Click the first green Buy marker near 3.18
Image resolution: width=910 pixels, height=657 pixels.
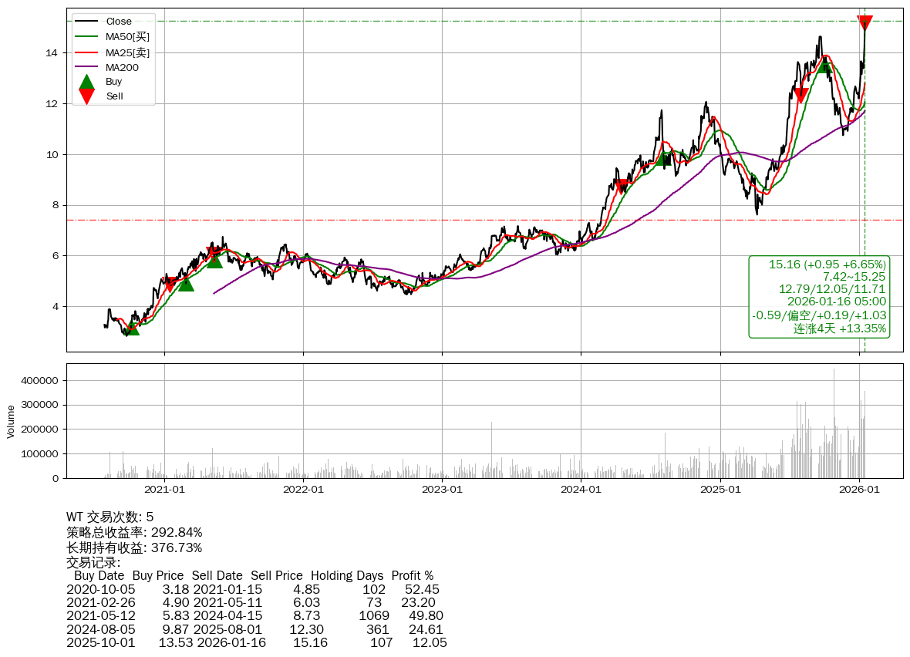click(x=132, y=328)
